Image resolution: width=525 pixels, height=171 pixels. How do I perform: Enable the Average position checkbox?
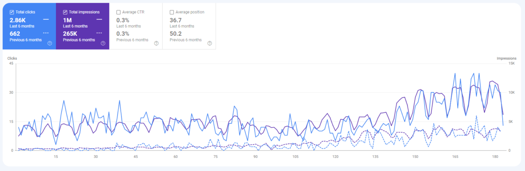(x=171, y=12)
